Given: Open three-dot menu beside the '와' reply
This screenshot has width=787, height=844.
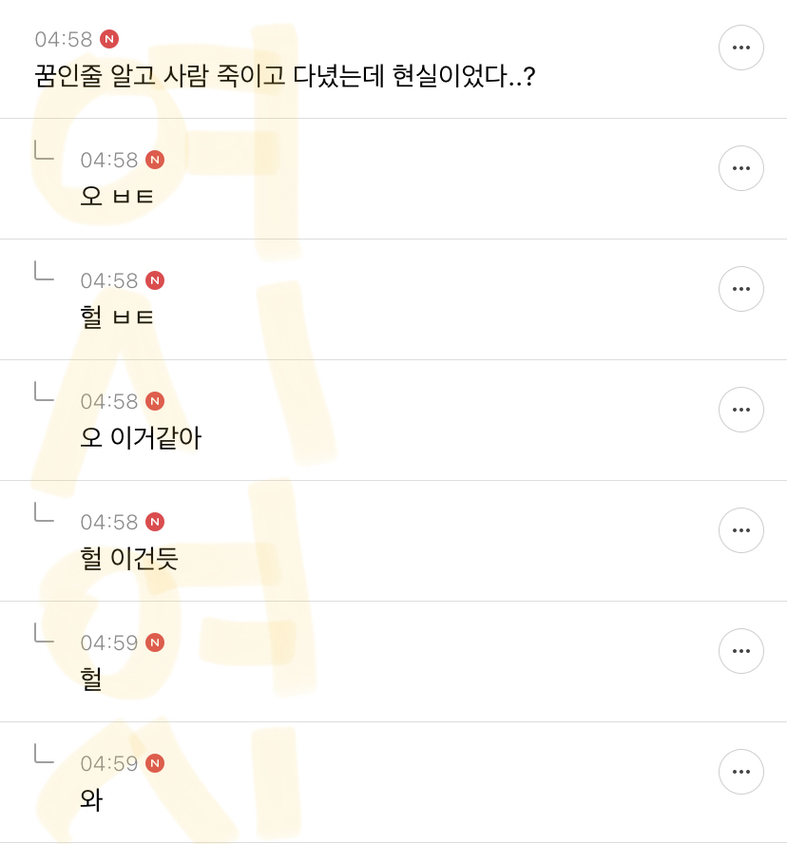Looking at the screenshot, I should click(740, 772).
